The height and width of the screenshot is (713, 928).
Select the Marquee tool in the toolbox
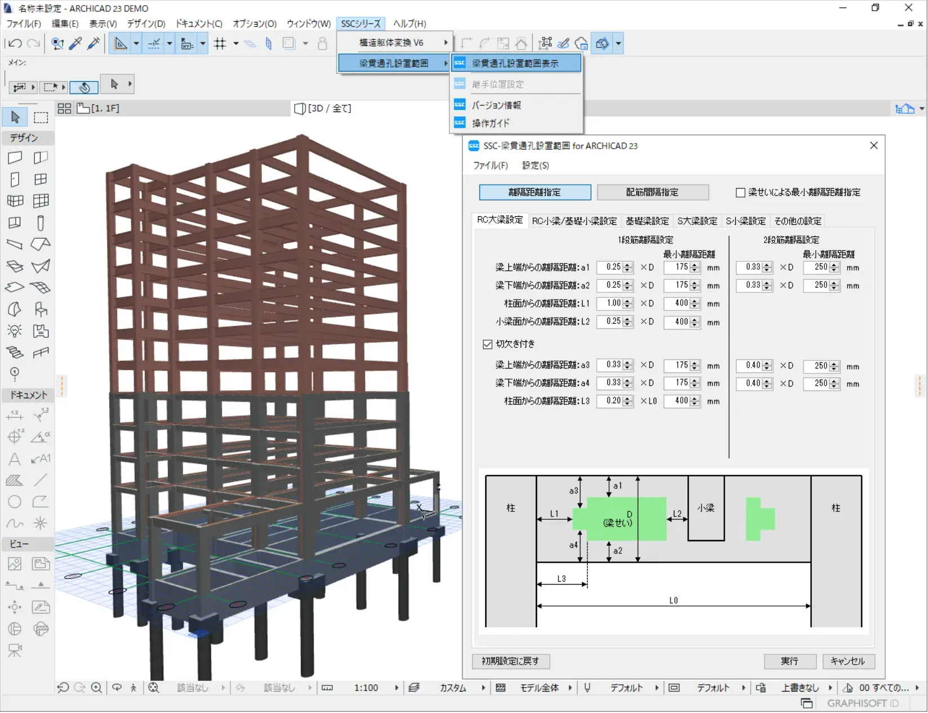pyautogui.click(x=41, y=117)
